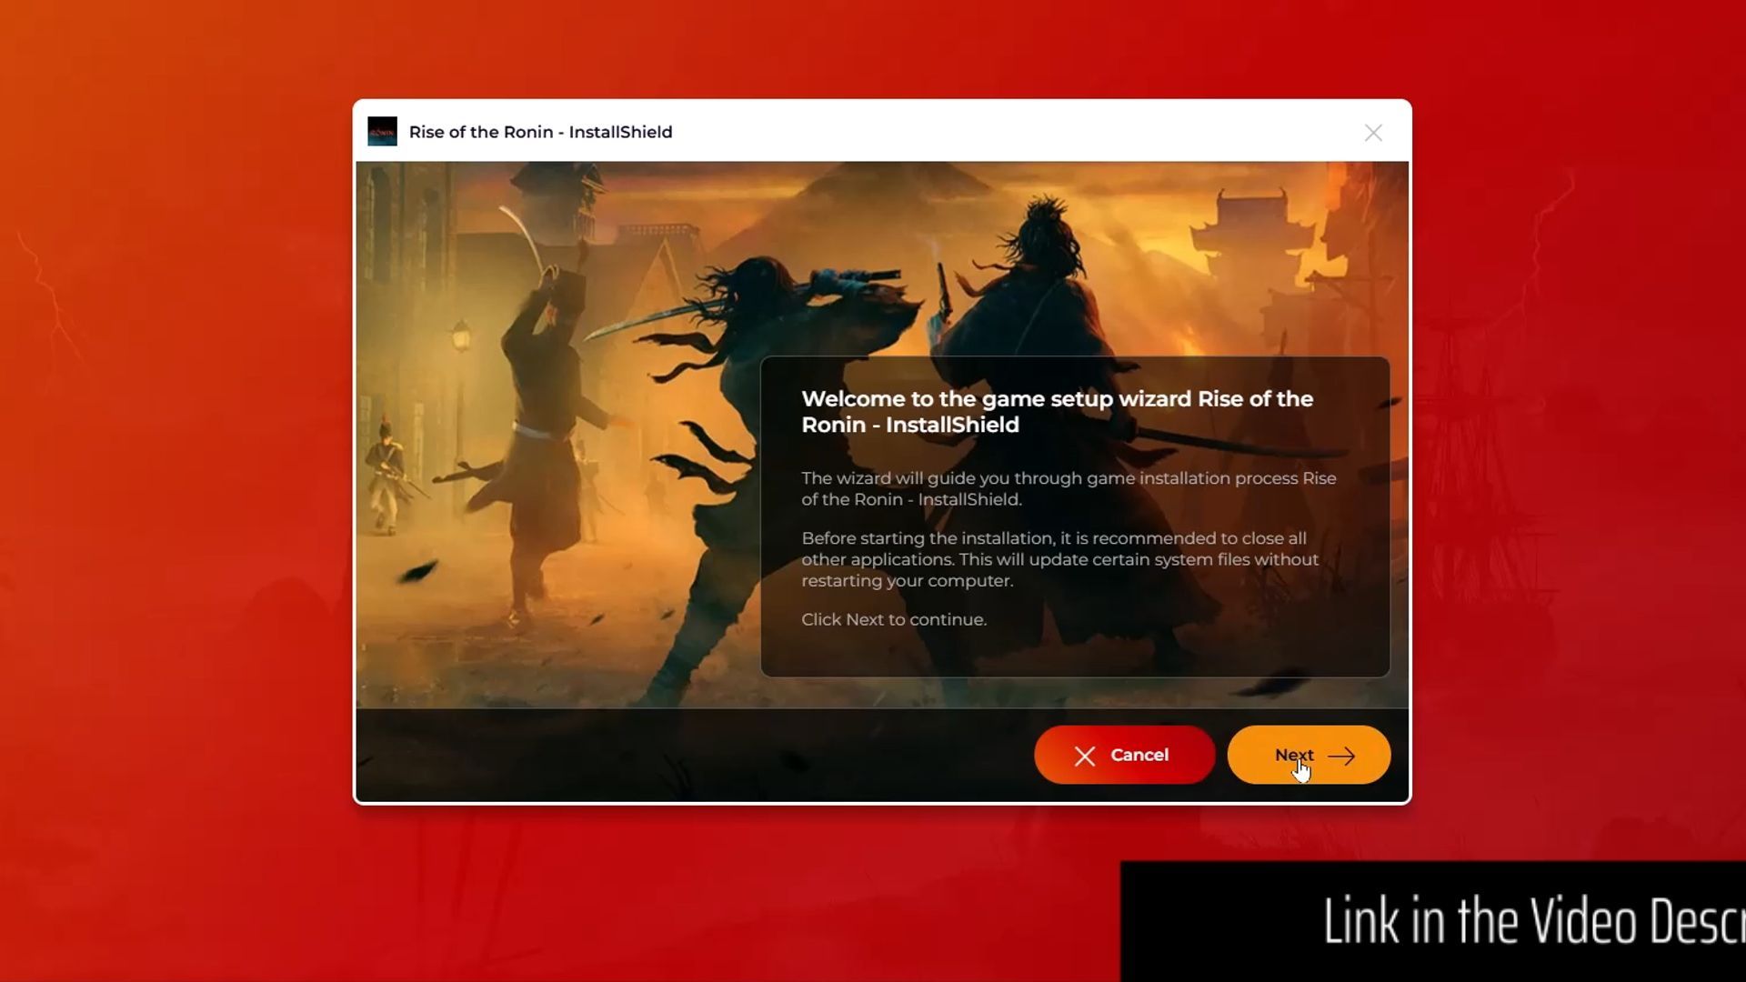Click the Rise of the Ronin app icon in the title bar

click(x=382, y=132)
